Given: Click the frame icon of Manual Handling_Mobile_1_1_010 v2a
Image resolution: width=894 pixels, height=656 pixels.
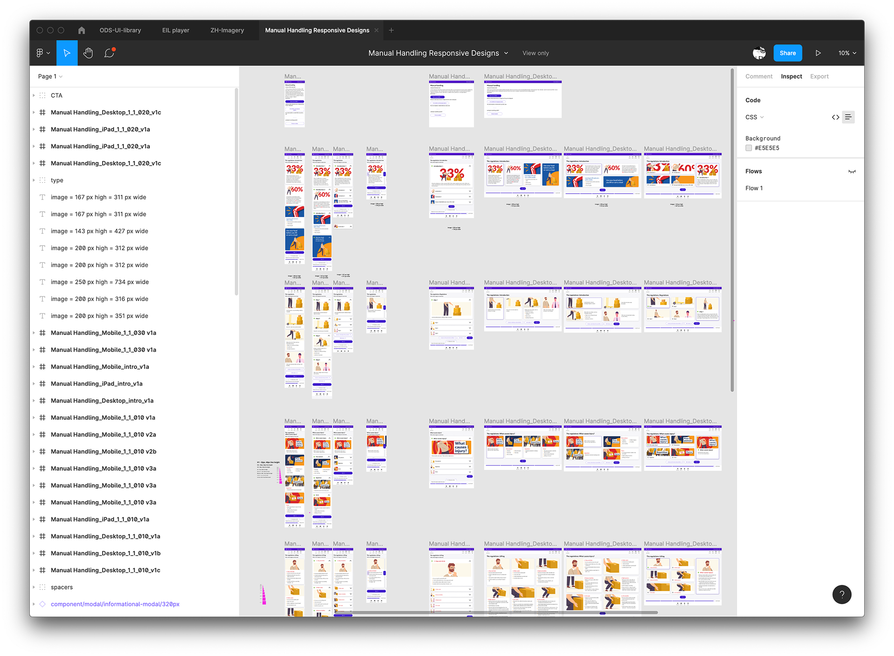Looking at the screenshot, I should pyautogui.click(x=42, y=435).
